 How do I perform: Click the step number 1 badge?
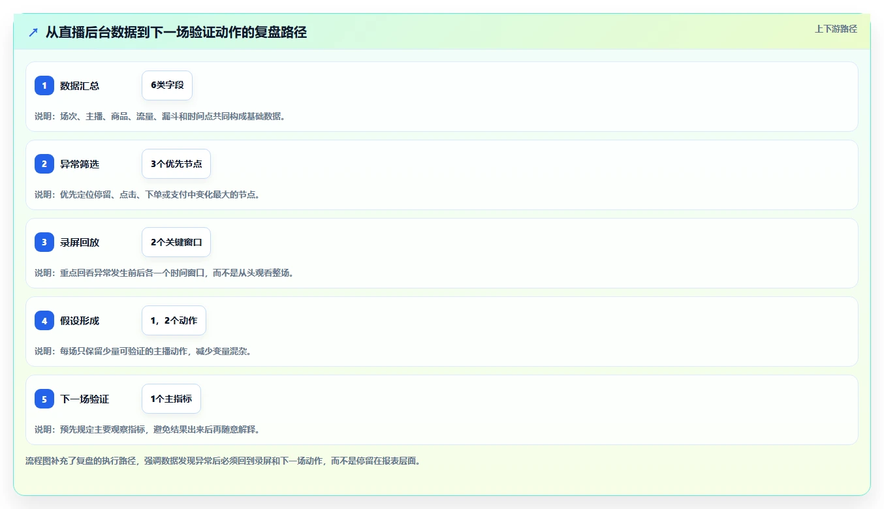(44, 85)
